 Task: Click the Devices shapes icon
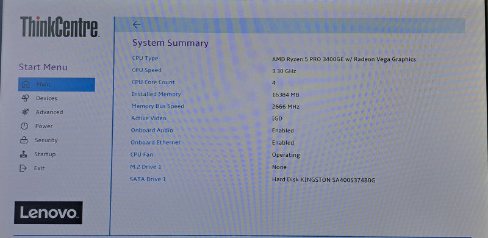tap(25, 98)
